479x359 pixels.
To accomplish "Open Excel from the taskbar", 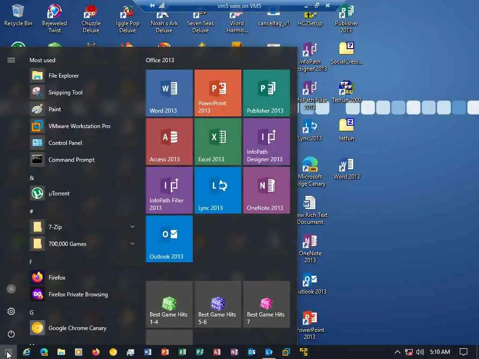I will tap(182, 352).
